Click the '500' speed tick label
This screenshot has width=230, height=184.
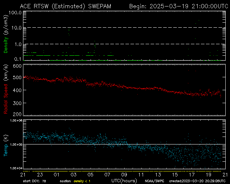[x=17, y=77]
